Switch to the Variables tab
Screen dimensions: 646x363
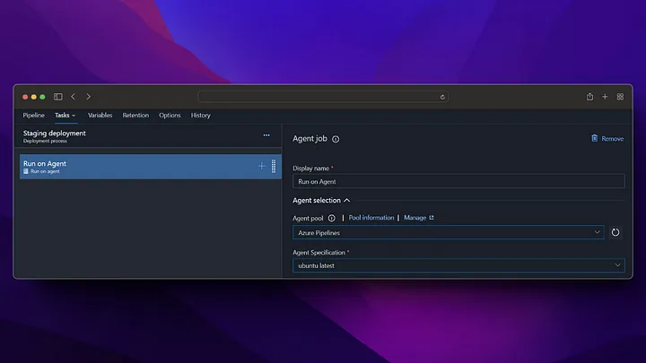(x=100, y=116)
